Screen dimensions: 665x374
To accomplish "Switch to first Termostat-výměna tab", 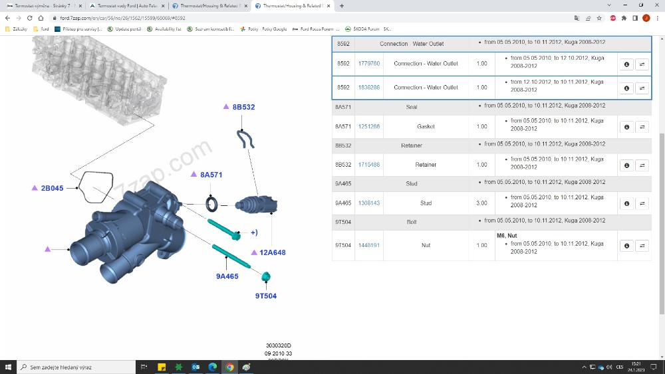I will tap(42, 6).
